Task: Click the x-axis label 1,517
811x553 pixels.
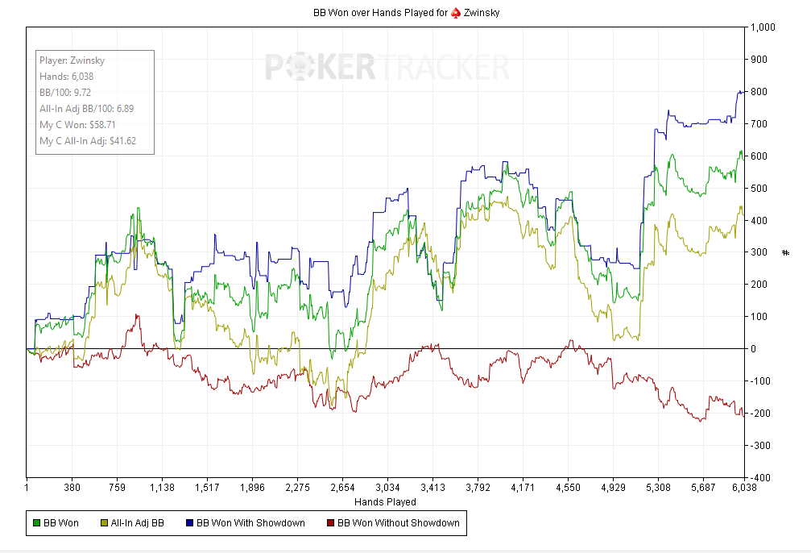Action: click(x=207, y=487)
